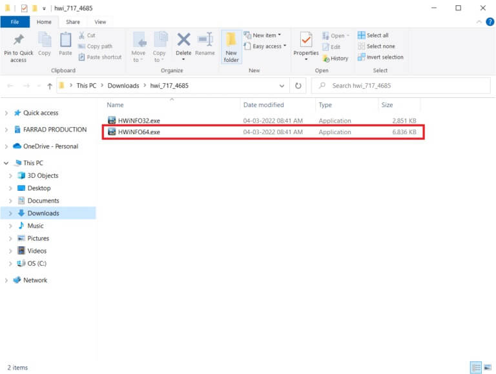Click Copy path in ribbon

point(95,46)
